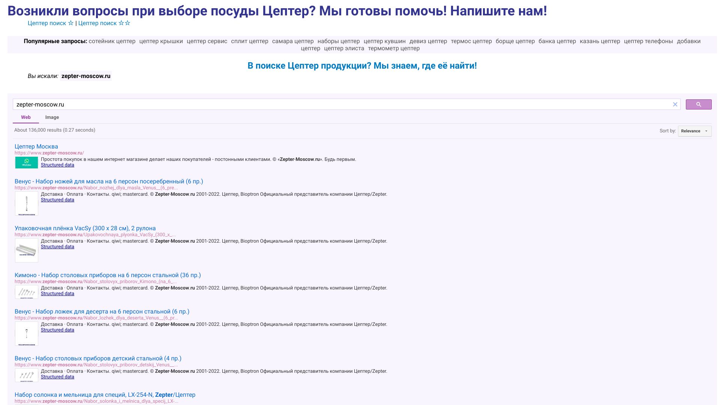Open 'Венус - Набор столовых приборов детский' result
This screenshot has height=405, width=720.
[x=98, y=358]
